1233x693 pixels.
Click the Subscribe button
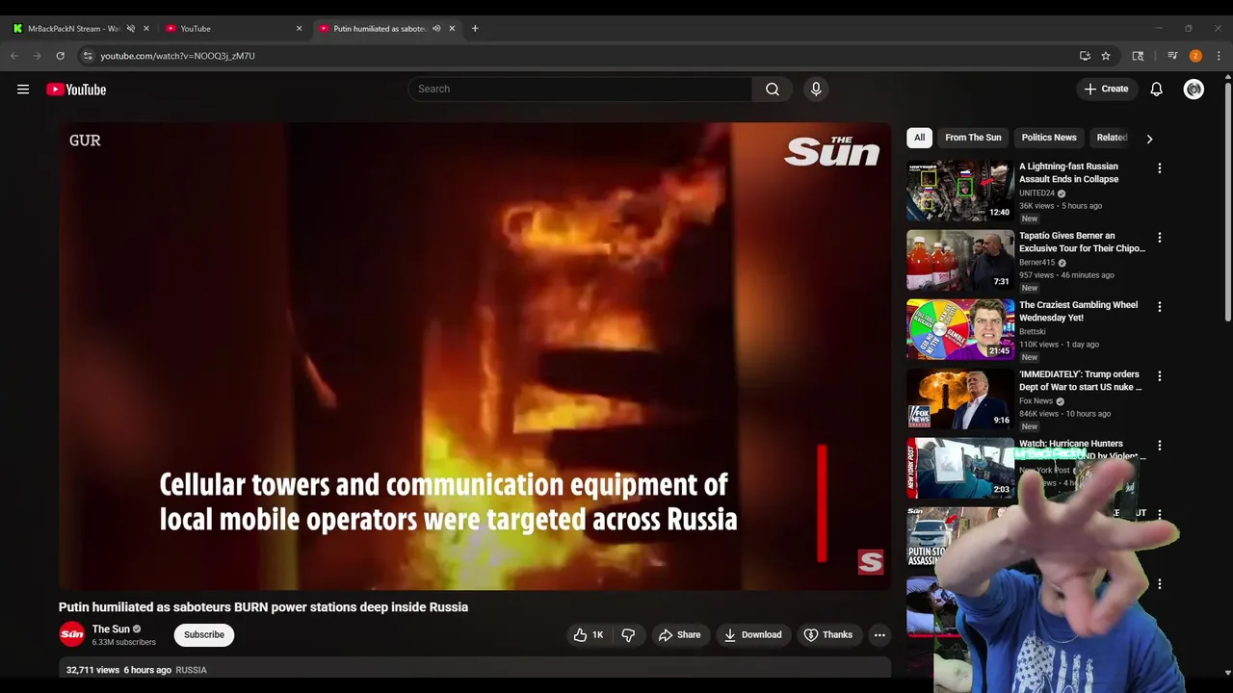tap(204, 634)
